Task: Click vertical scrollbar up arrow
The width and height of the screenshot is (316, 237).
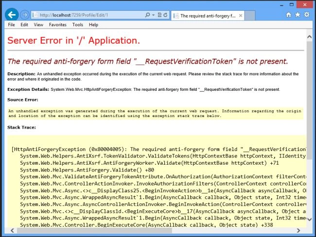Action: (x=309, y=36)
